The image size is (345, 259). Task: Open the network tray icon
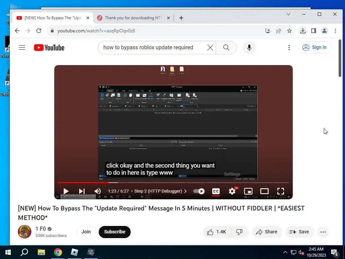click(293, 252)
